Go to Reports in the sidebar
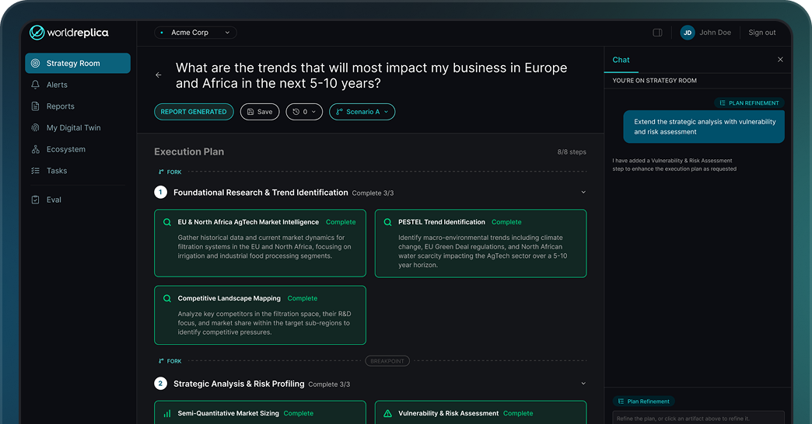 (61, 106)
